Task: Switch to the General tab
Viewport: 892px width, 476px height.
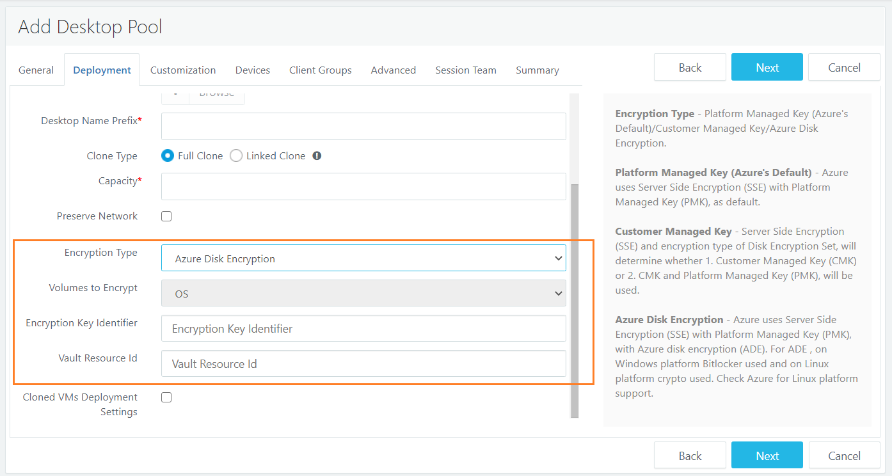Action: tap(36, 70)
